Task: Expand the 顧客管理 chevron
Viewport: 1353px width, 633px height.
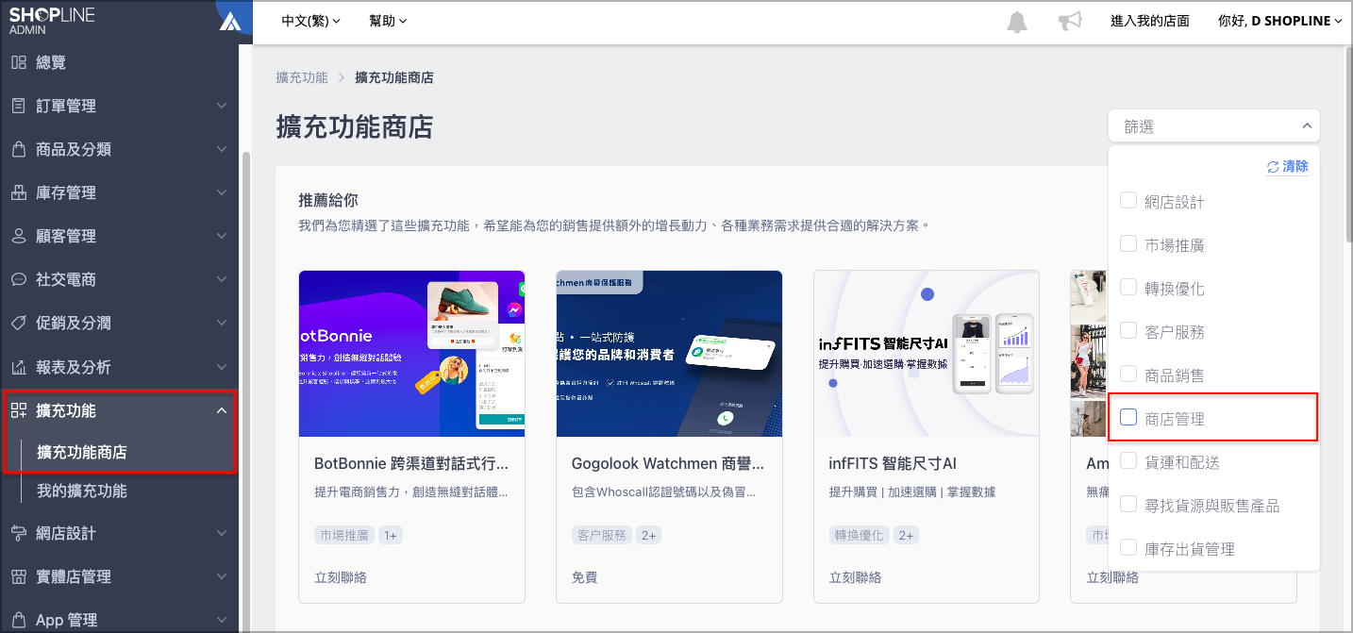Action: [x=221, y=236]
